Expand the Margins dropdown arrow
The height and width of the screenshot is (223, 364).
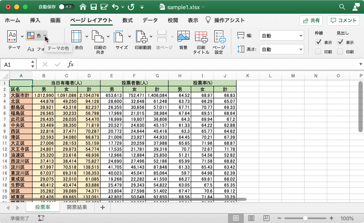click(x=86, y=36)
